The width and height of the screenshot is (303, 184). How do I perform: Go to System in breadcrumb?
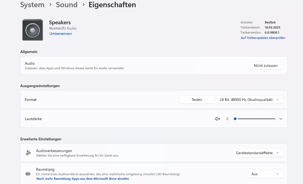[32, 5]
